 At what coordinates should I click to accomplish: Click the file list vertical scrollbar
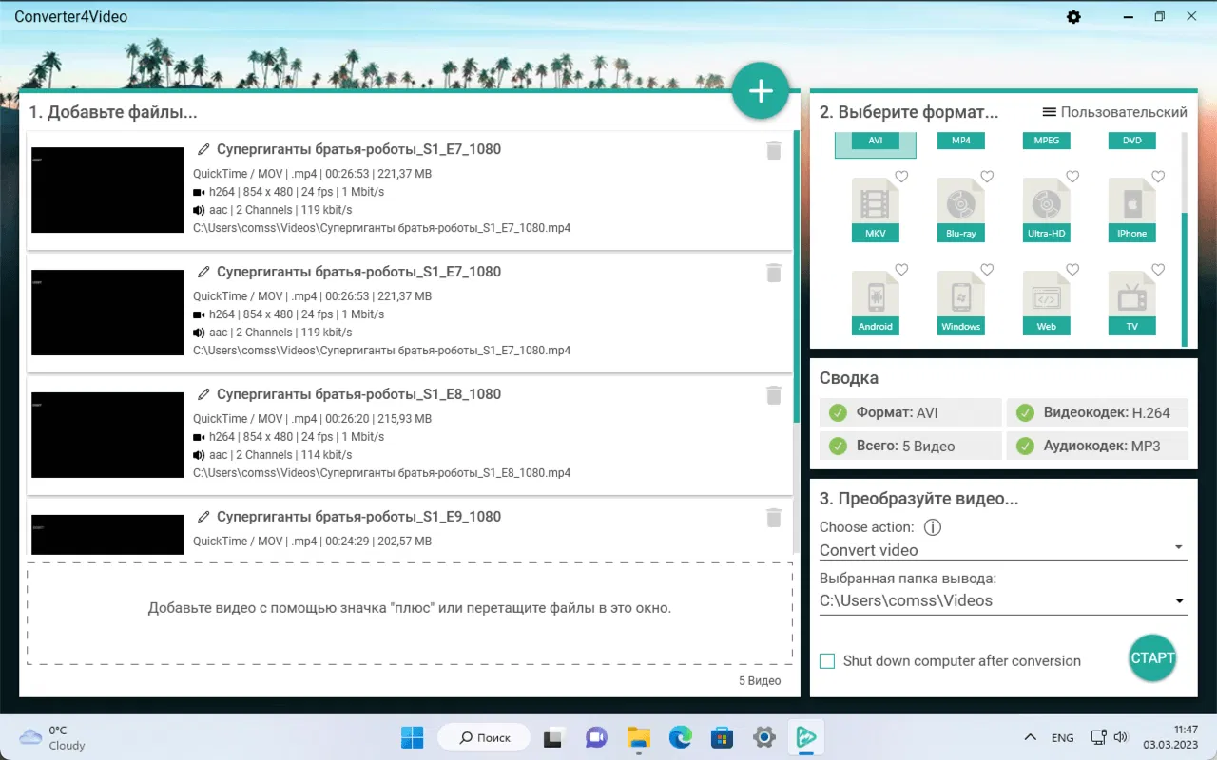797,278
